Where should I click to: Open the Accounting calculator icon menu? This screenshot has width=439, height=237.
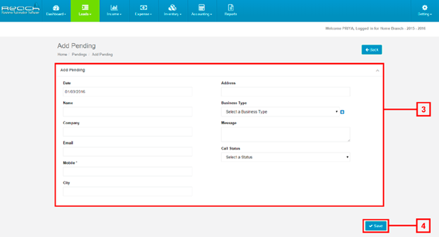tap(202, 8)
